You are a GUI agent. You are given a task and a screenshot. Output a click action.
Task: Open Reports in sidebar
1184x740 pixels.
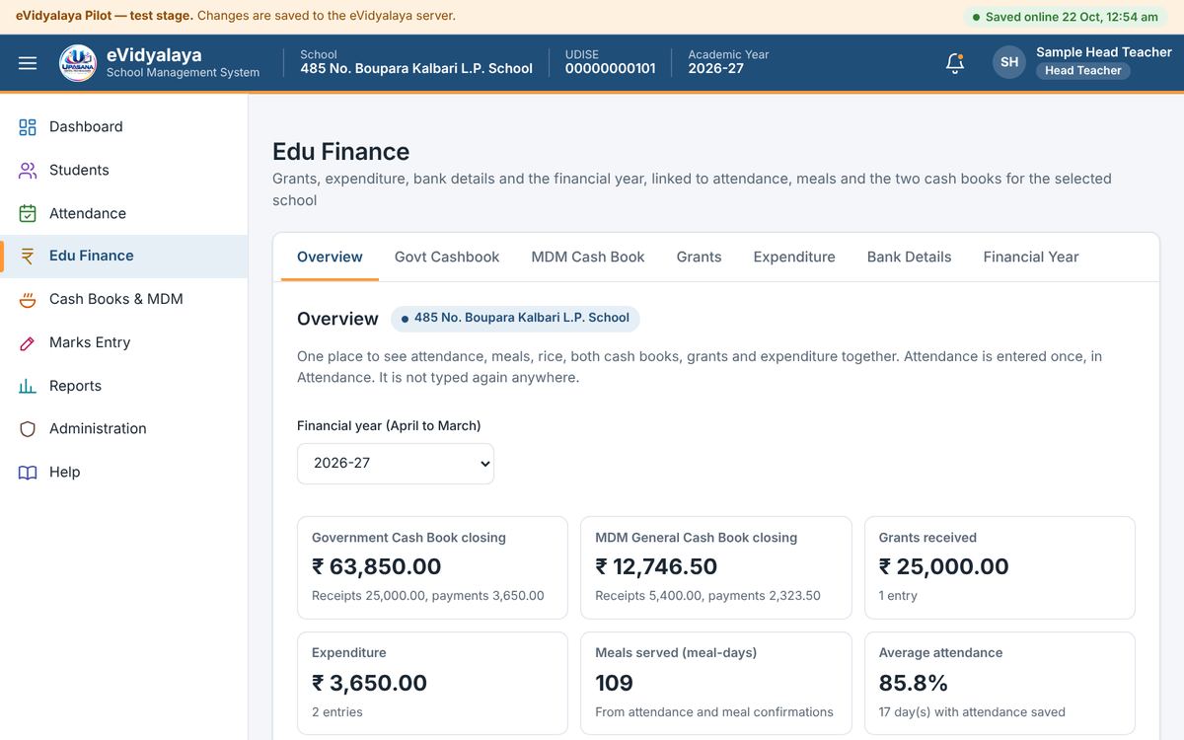[123, 386]
